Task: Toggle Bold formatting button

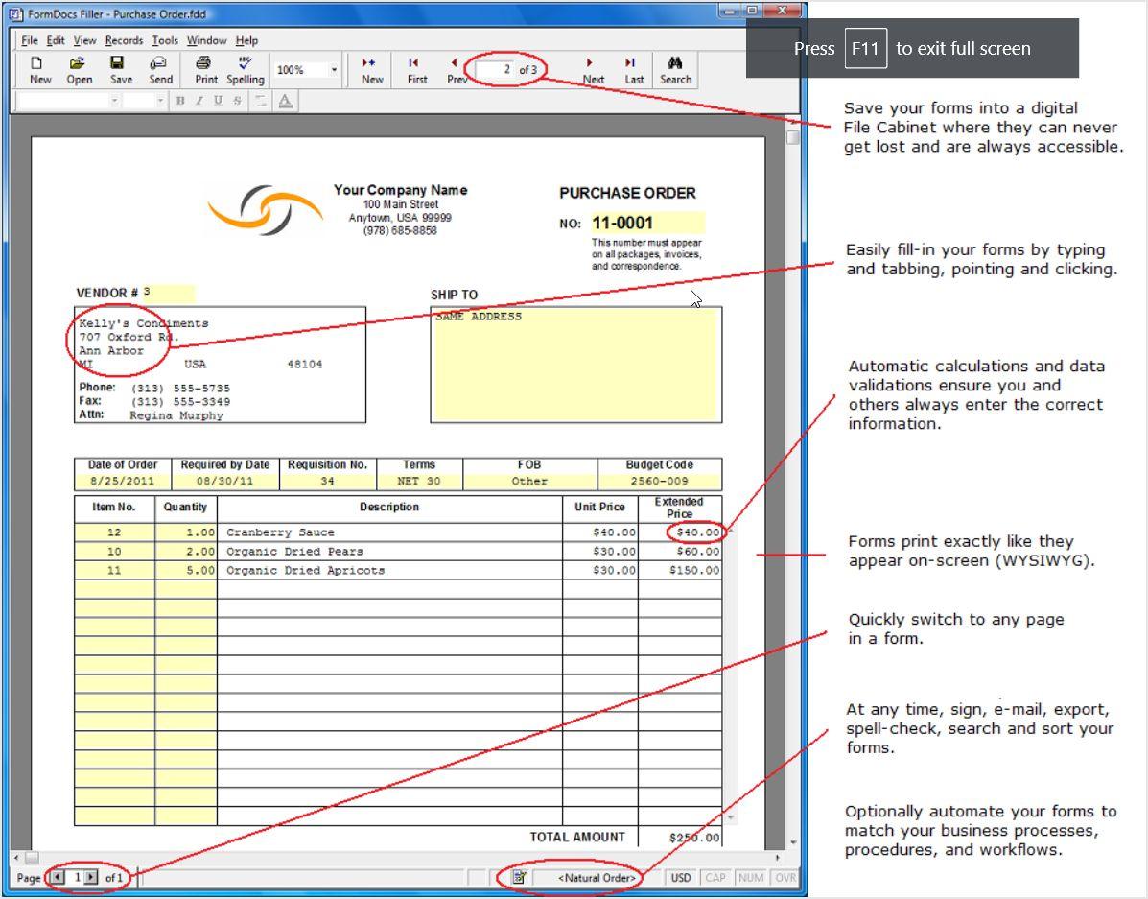Action: pos(180,101)
